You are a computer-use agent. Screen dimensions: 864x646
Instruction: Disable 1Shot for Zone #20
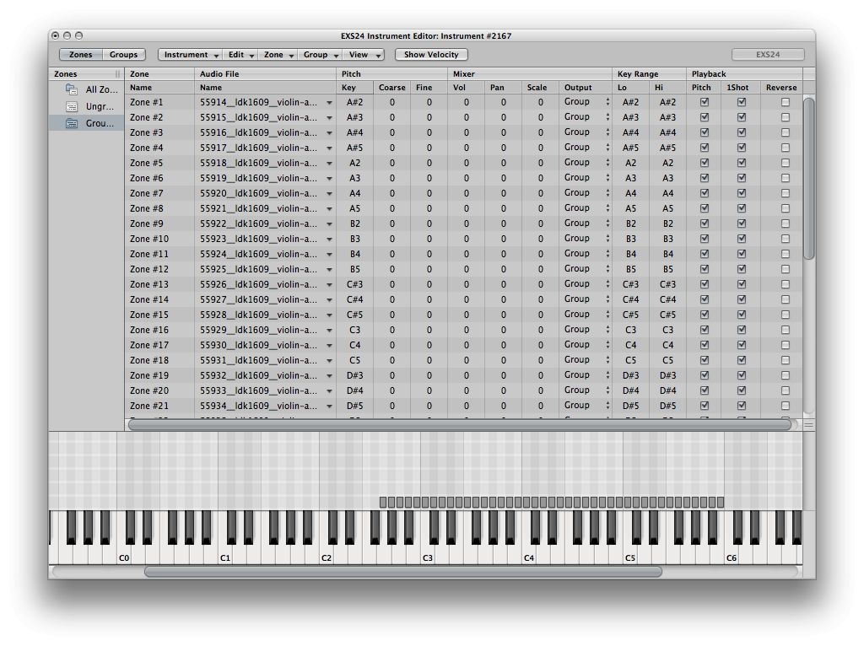(742, 390)
